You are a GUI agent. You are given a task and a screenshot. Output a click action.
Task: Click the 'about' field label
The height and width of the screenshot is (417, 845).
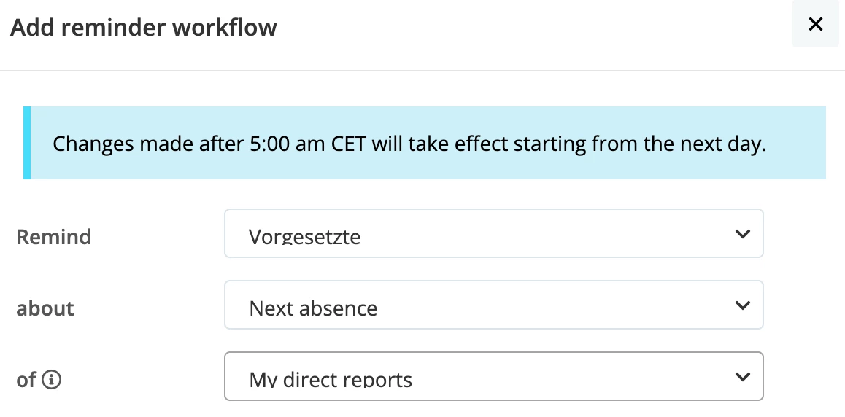tap(45, 308)
